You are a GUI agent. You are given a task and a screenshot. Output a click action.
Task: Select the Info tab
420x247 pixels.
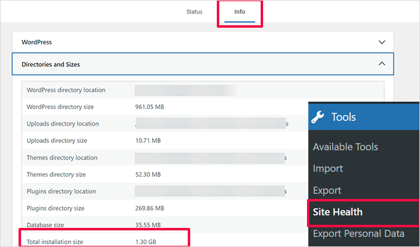click(240, 12)
